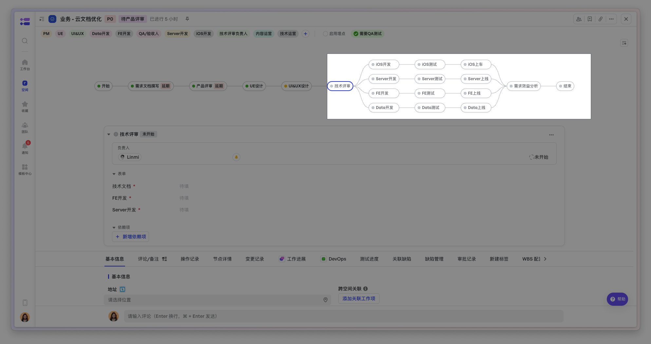This screenshot has width=651, height=344.
Task: Select the 技术评审负责人 role tag
Action: coord(233,34)
